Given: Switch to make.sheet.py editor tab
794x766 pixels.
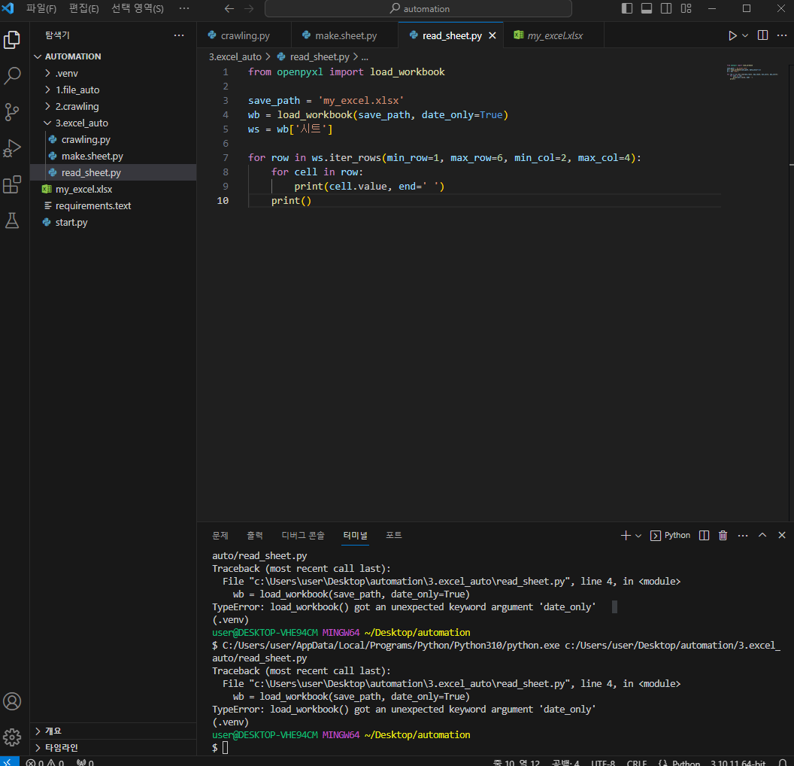Looking at the screenshot, I should [344, 35].
